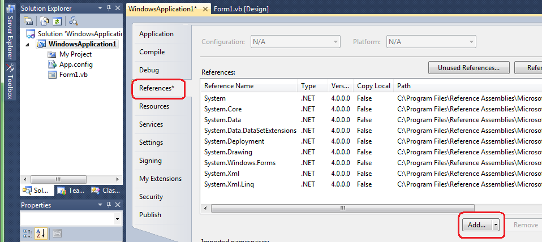Click the Add reference button
542x242 pixels.
pyautogui.click(x=476, y=225)
